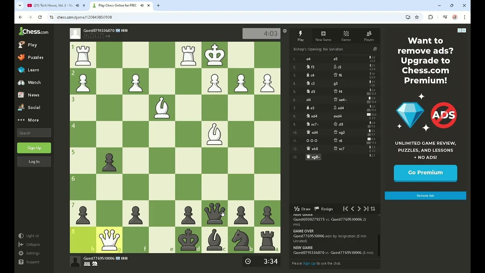Viewport: 485px width, 273px height.
Task: Switch to the New Game tab
Action: click(323, 36)
